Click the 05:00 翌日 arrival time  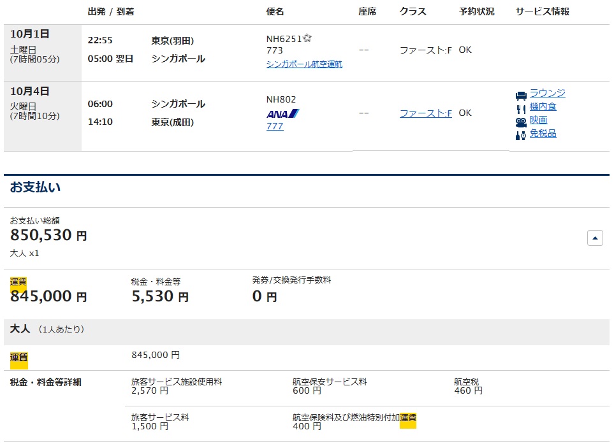[x=110, y=59]
